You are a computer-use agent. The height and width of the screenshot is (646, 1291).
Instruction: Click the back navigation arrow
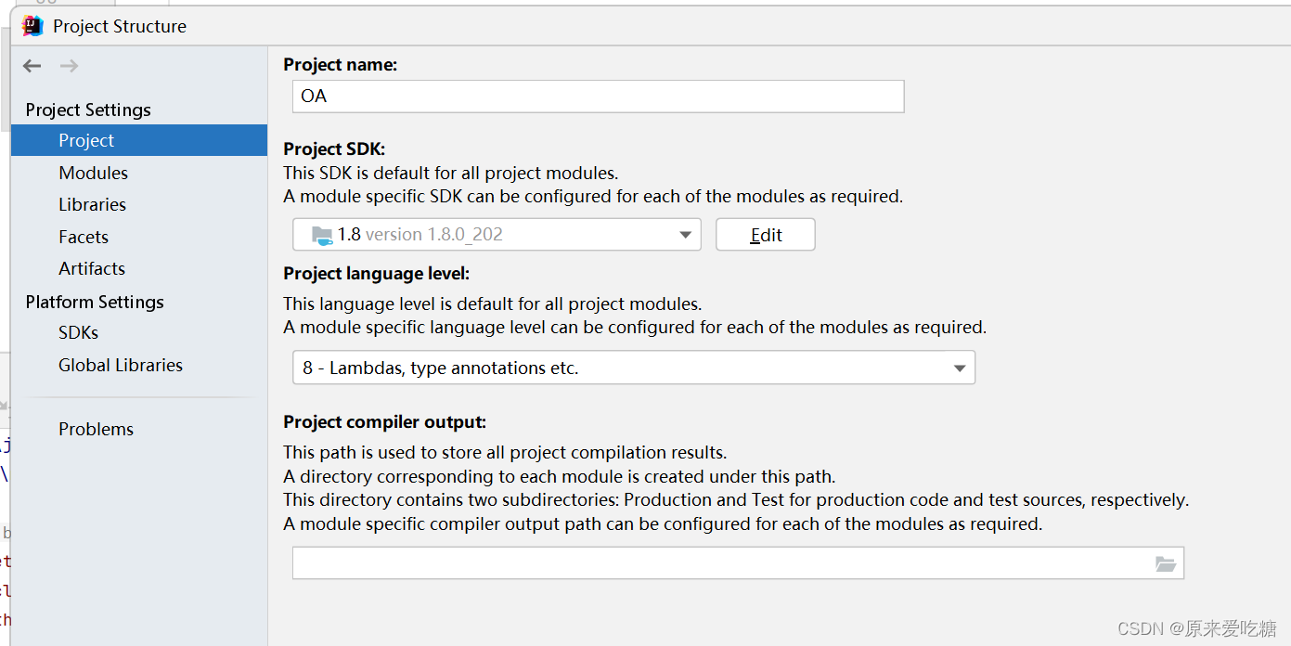point(32,65)
